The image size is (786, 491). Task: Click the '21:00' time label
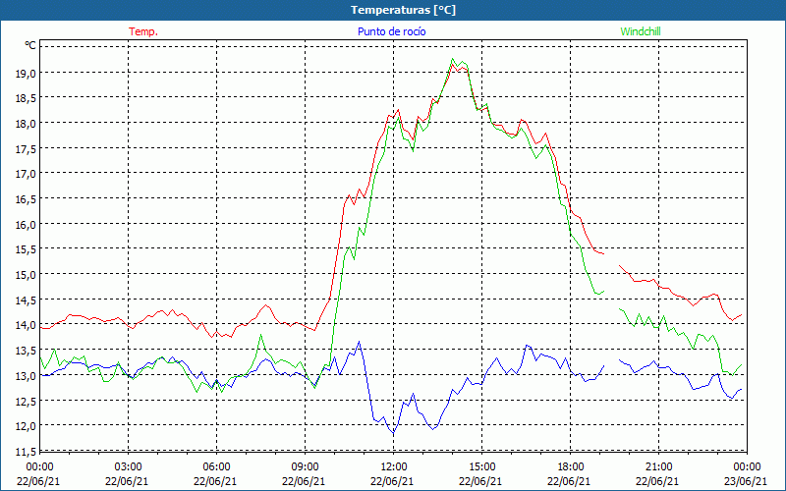[658, 467]
